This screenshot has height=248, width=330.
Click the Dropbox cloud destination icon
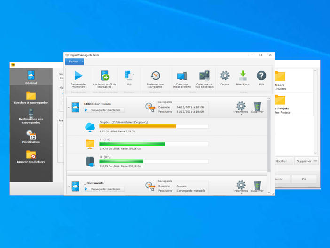tap(90, 127)
